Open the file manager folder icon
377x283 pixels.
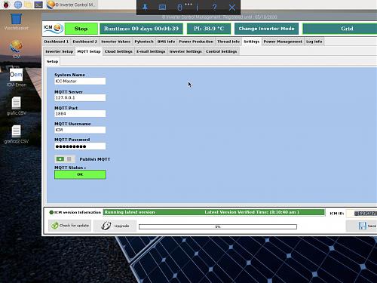tap(28, 5)
